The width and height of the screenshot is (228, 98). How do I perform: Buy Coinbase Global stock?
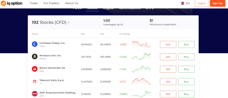(x=186, y=44)
